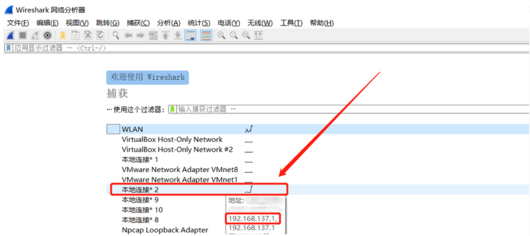Select VMware Network Adapter VMnet8
The height and width of the screenshot is (236, 530).
(180, 170)
